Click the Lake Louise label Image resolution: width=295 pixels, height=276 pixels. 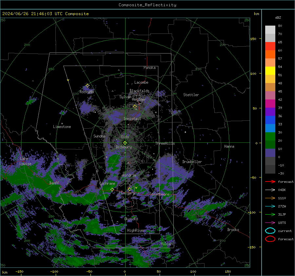[25, 161]
